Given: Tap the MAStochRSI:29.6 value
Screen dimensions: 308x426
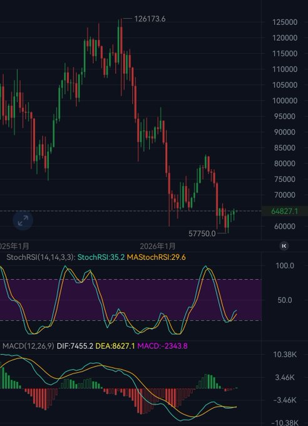Looking at the screenshot, I should coord(157,257).
